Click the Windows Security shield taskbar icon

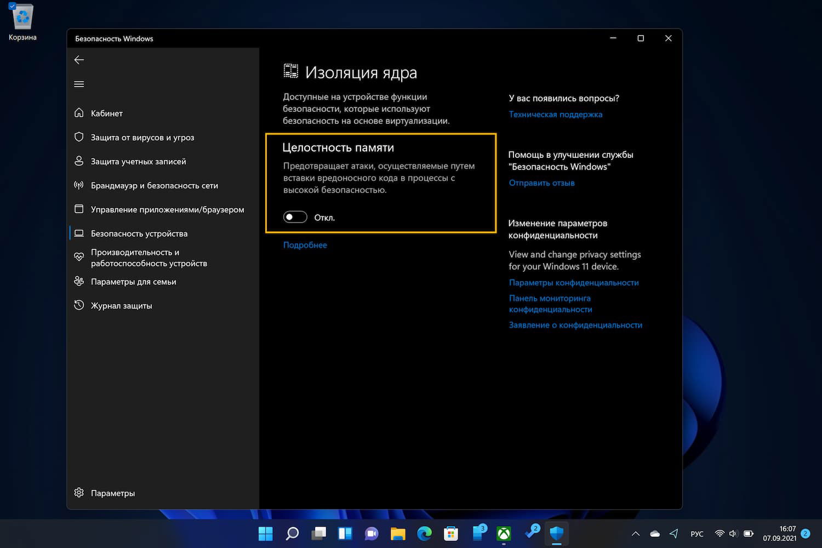557,533
